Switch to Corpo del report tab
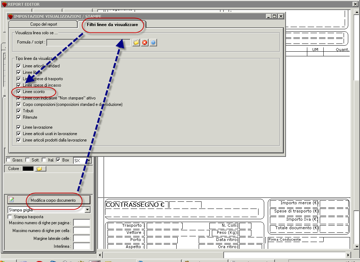Viewport: 360px width, 262px height. click(x=43, y=24)
